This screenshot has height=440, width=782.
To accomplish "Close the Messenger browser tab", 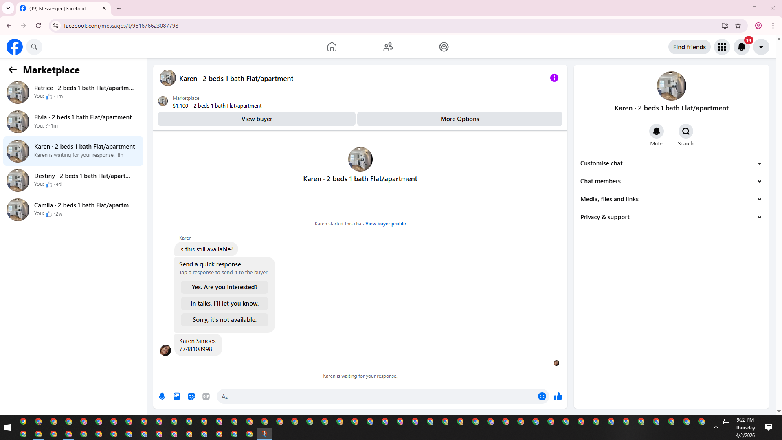I will [104, 8].
